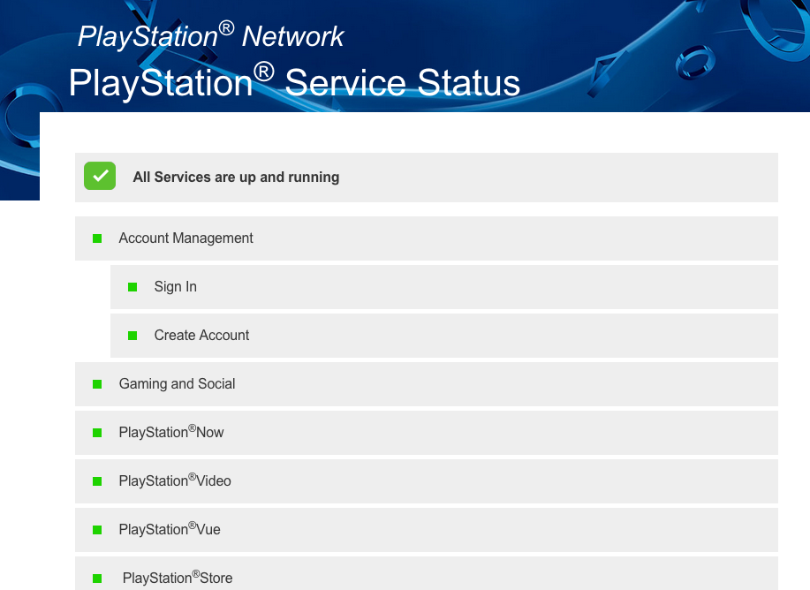Click the green status square for PlayStation Store
The height and width of the screenshot is (590, 810).
[x=97, y=579]
